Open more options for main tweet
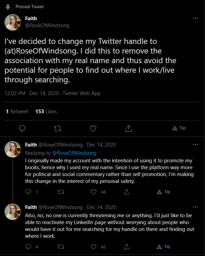Image resolution: width=205 pixels, height=256 pixels. pyautogui.click(x=195, y=18)
